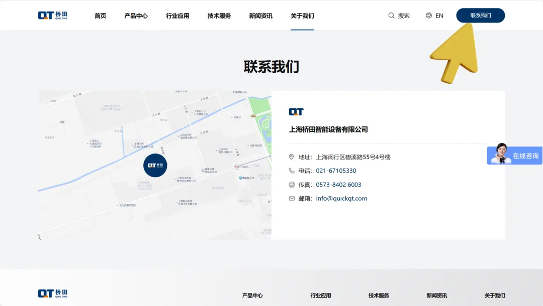Click the search magnifier icon

(391, 16)
